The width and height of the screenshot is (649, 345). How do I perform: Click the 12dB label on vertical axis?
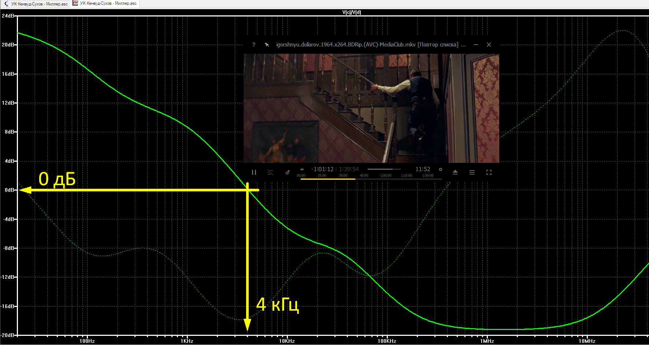coord(8,103)
